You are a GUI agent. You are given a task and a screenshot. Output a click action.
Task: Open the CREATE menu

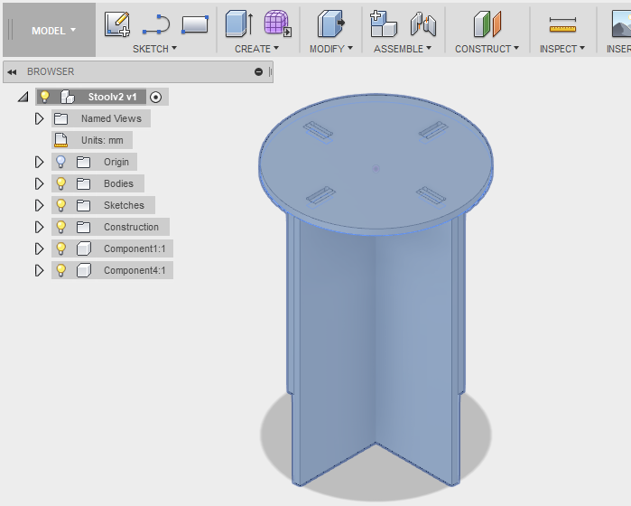[256, 49]
